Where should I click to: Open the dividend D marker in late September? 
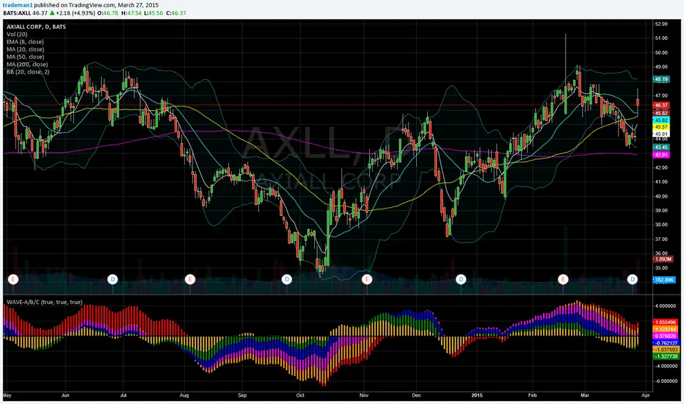point(287,279)
